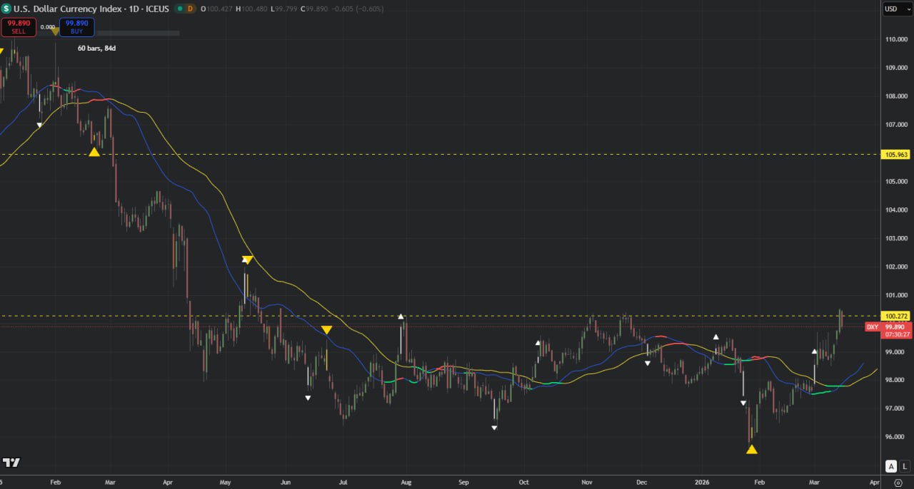Click the 100.272 yellow price level label
This screenshot has width=914, height=489.
coord(895,316)
